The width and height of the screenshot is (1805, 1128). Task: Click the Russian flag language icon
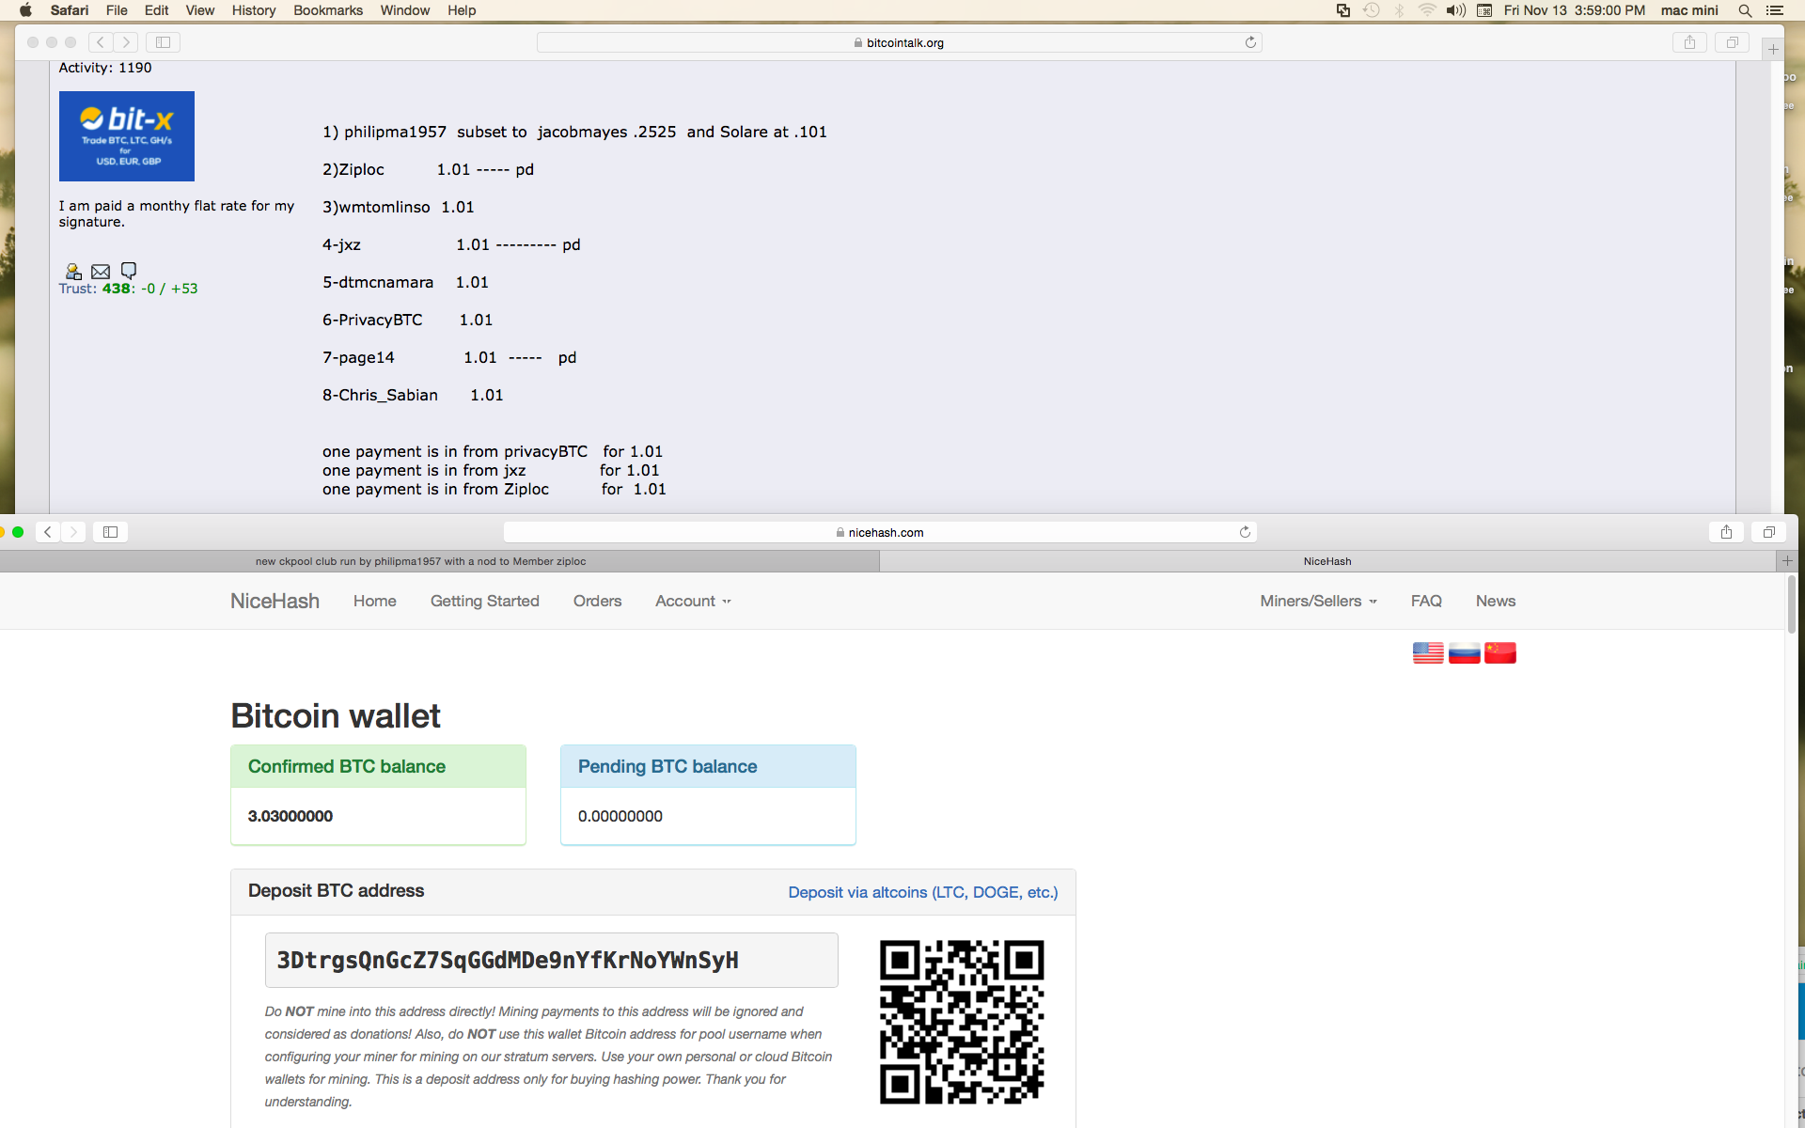click(1464, 652)
